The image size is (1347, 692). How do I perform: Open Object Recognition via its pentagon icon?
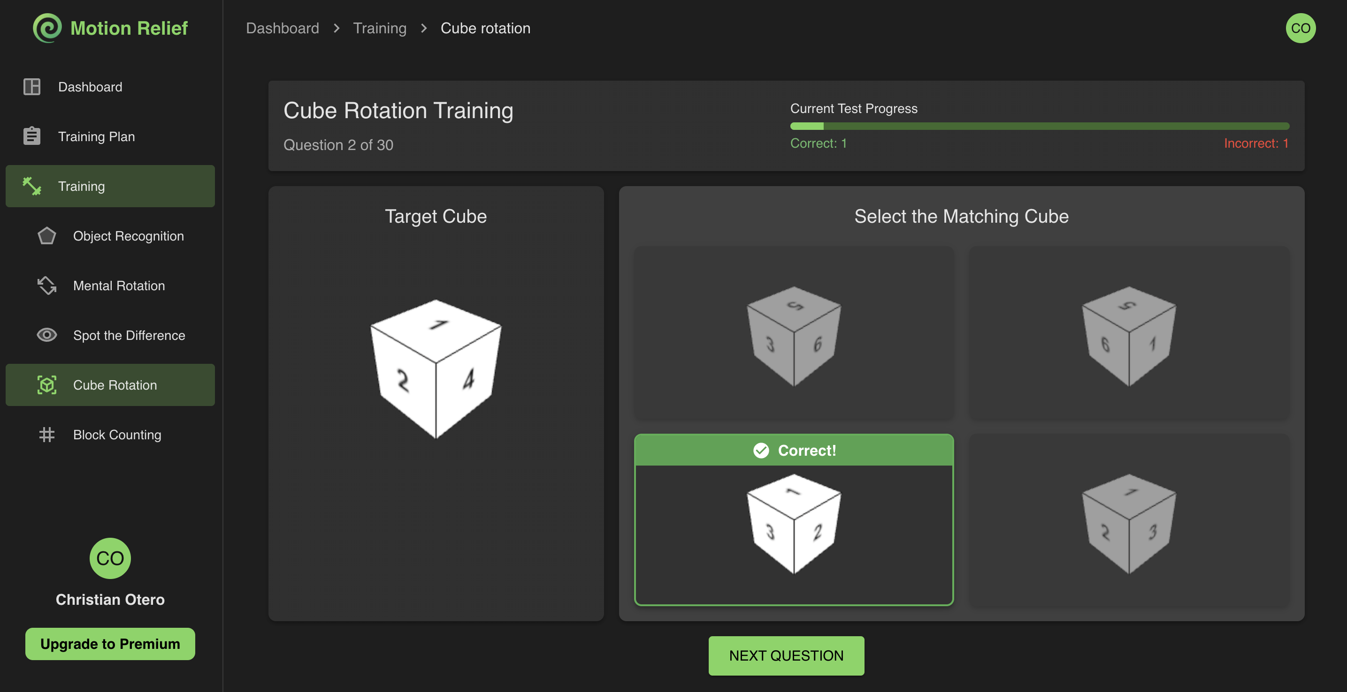tap(46, 236)
